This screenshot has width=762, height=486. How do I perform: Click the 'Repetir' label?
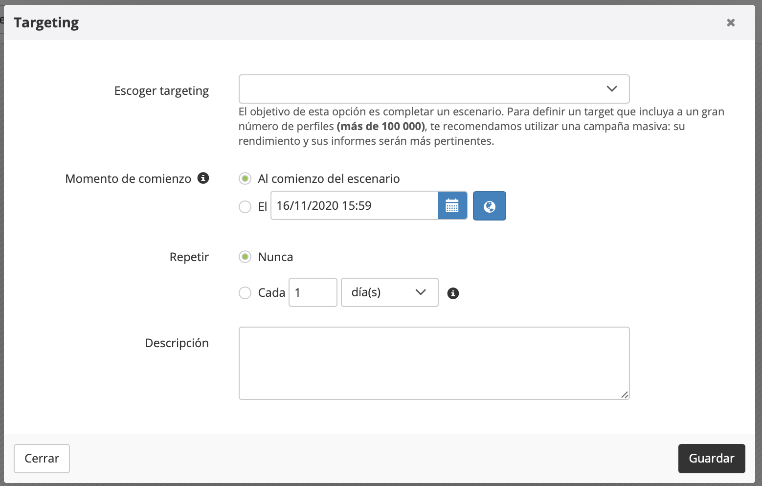(x=189, y=257)
